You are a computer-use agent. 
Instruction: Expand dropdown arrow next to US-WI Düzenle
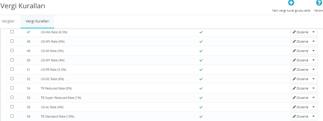click(314, 51)
